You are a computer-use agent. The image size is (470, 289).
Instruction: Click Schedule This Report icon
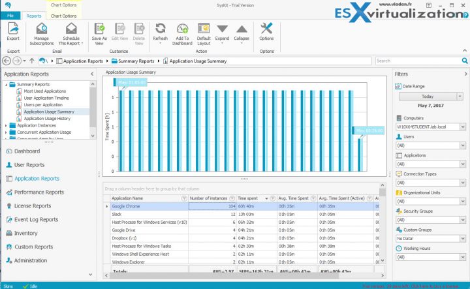point(71,29)
